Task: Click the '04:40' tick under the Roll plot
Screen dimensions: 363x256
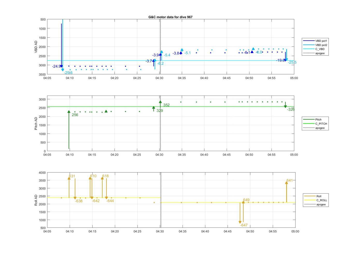Action: [x=205, y=231]
